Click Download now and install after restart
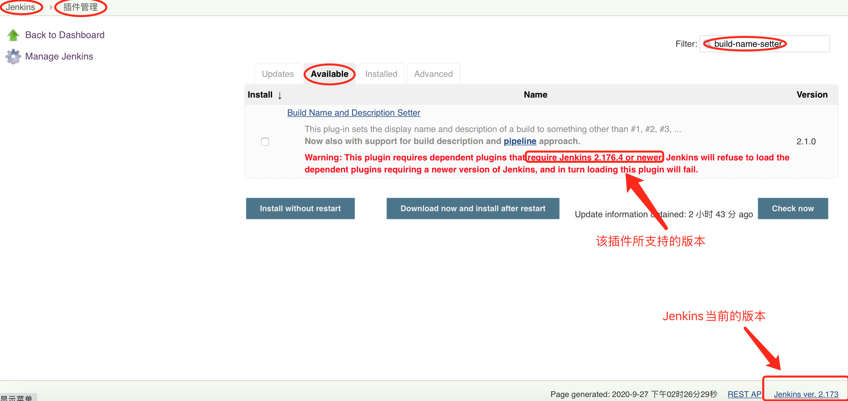The width and height of the screenshot is (848, 401). (x=473, y=209)
